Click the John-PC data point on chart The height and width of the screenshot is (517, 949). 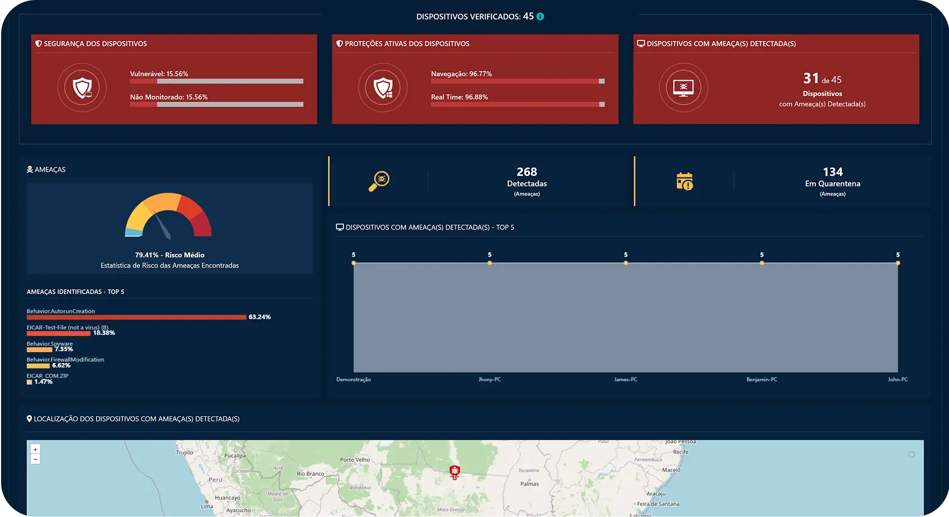898,263
